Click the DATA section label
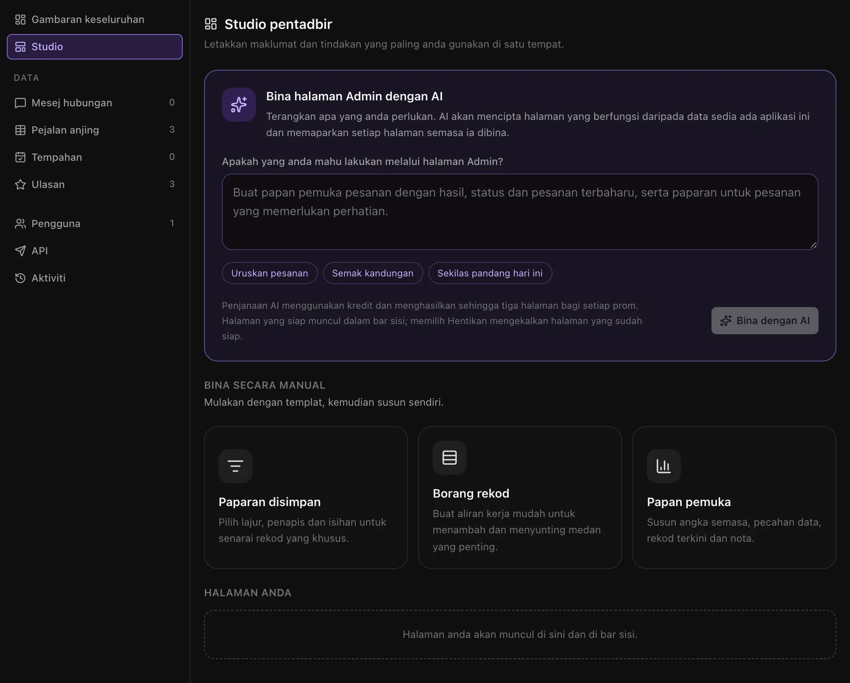Image resolution: width=850 pixels, height=683 pixels. click(26, 78)
